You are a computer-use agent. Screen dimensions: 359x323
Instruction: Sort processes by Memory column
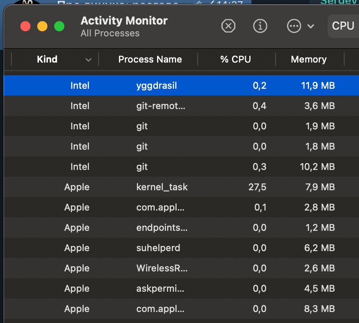[309, 60]
